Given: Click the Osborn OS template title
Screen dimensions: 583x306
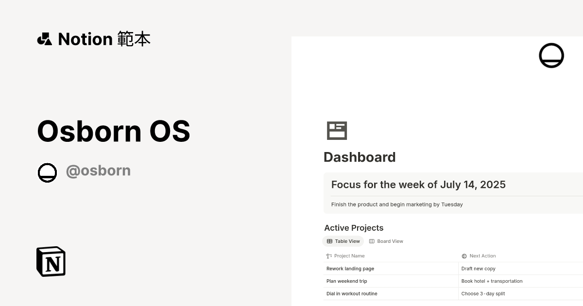Looking at the screenshot, I should tap(113, 131).
